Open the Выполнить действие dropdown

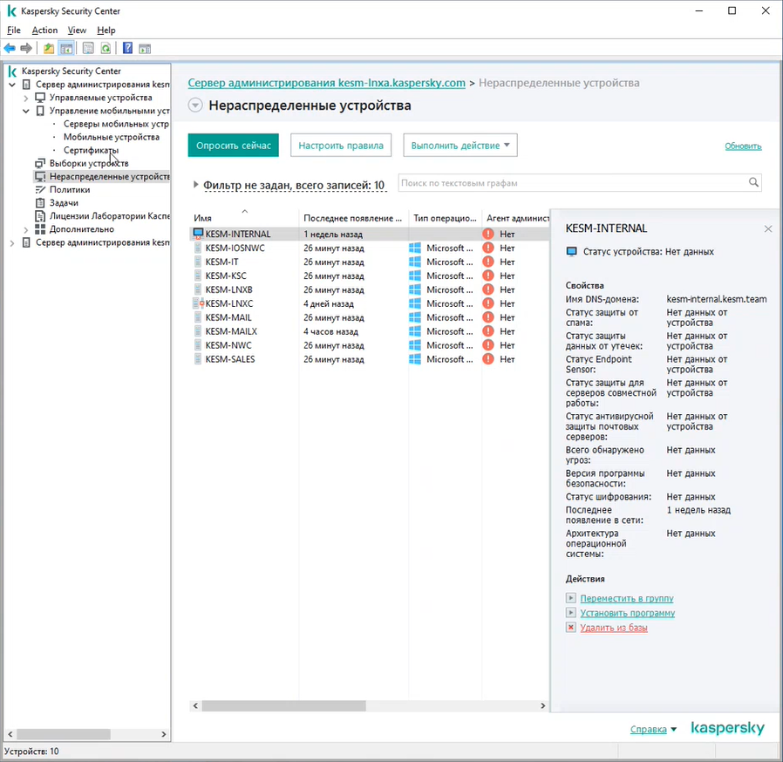tap(460, 146)
